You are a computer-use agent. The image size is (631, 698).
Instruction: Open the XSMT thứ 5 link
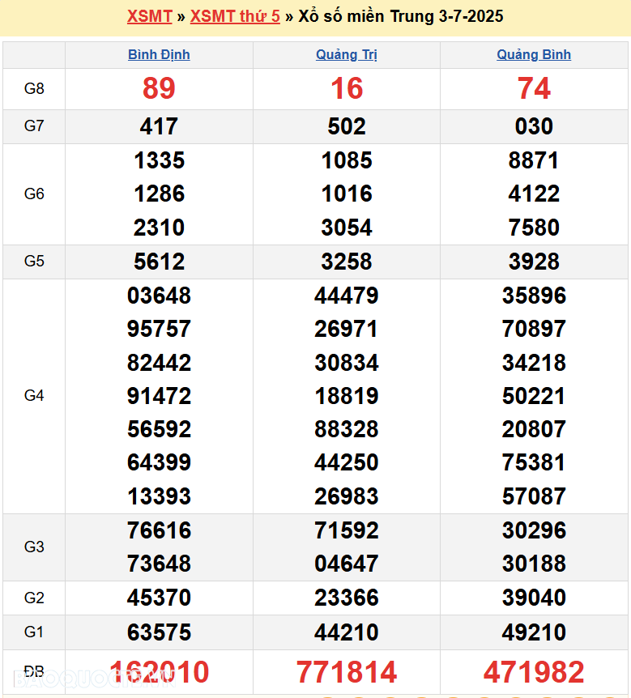tap(235, 16)
